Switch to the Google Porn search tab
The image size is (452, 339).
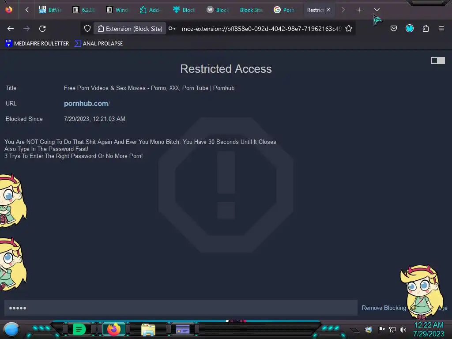click(x=285, y=10)
